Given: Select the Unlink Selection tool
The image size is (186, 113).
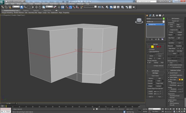Looking at the screenshot, I should [6, 7].
